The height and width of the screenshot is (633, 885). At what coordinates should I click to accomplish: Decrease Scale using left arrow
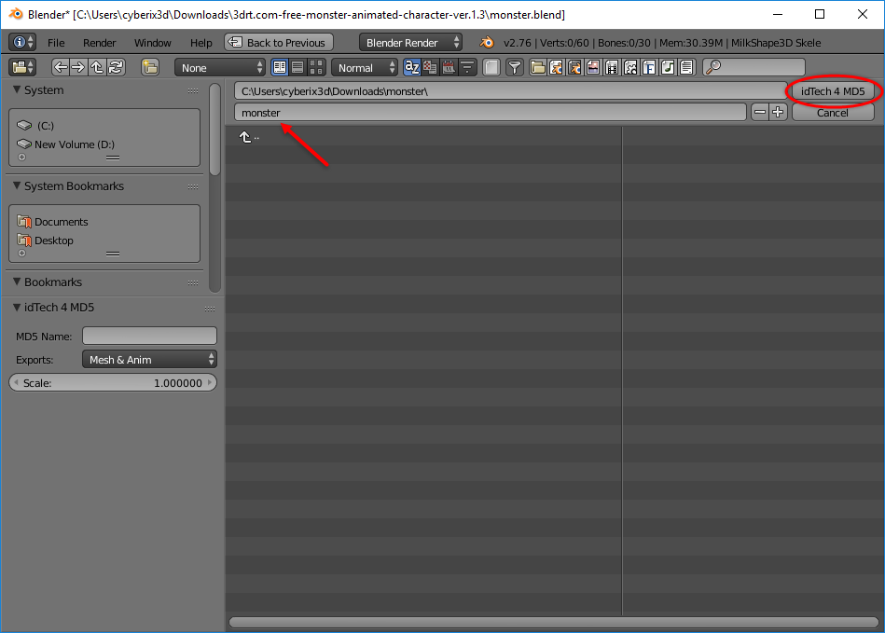tap(17, 382)
